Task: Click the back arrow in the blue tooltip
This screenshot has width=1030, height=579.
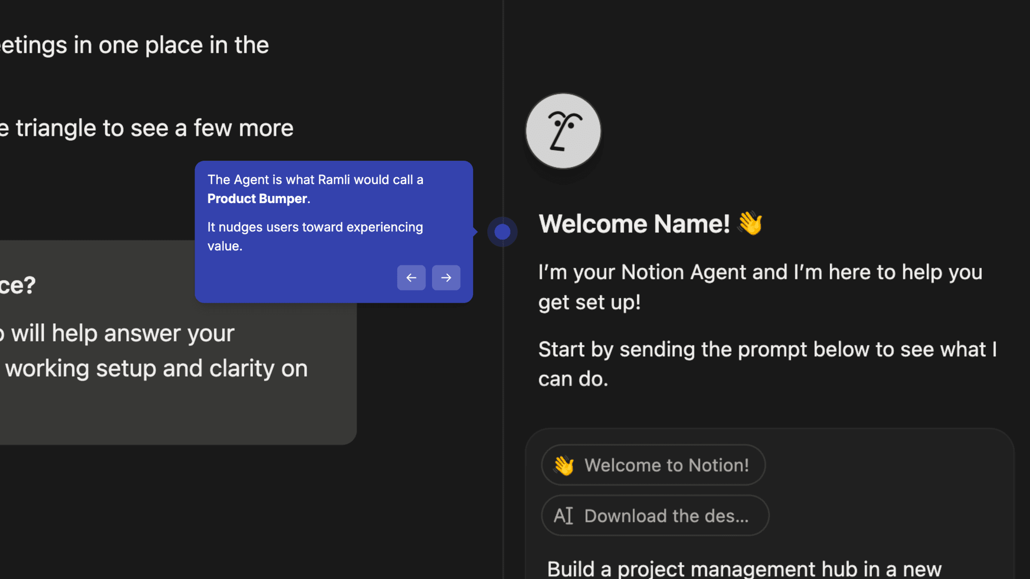Action: tap(411, 277)
